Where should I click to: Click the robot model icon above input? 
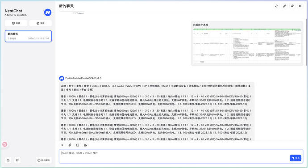coord(85,145)
